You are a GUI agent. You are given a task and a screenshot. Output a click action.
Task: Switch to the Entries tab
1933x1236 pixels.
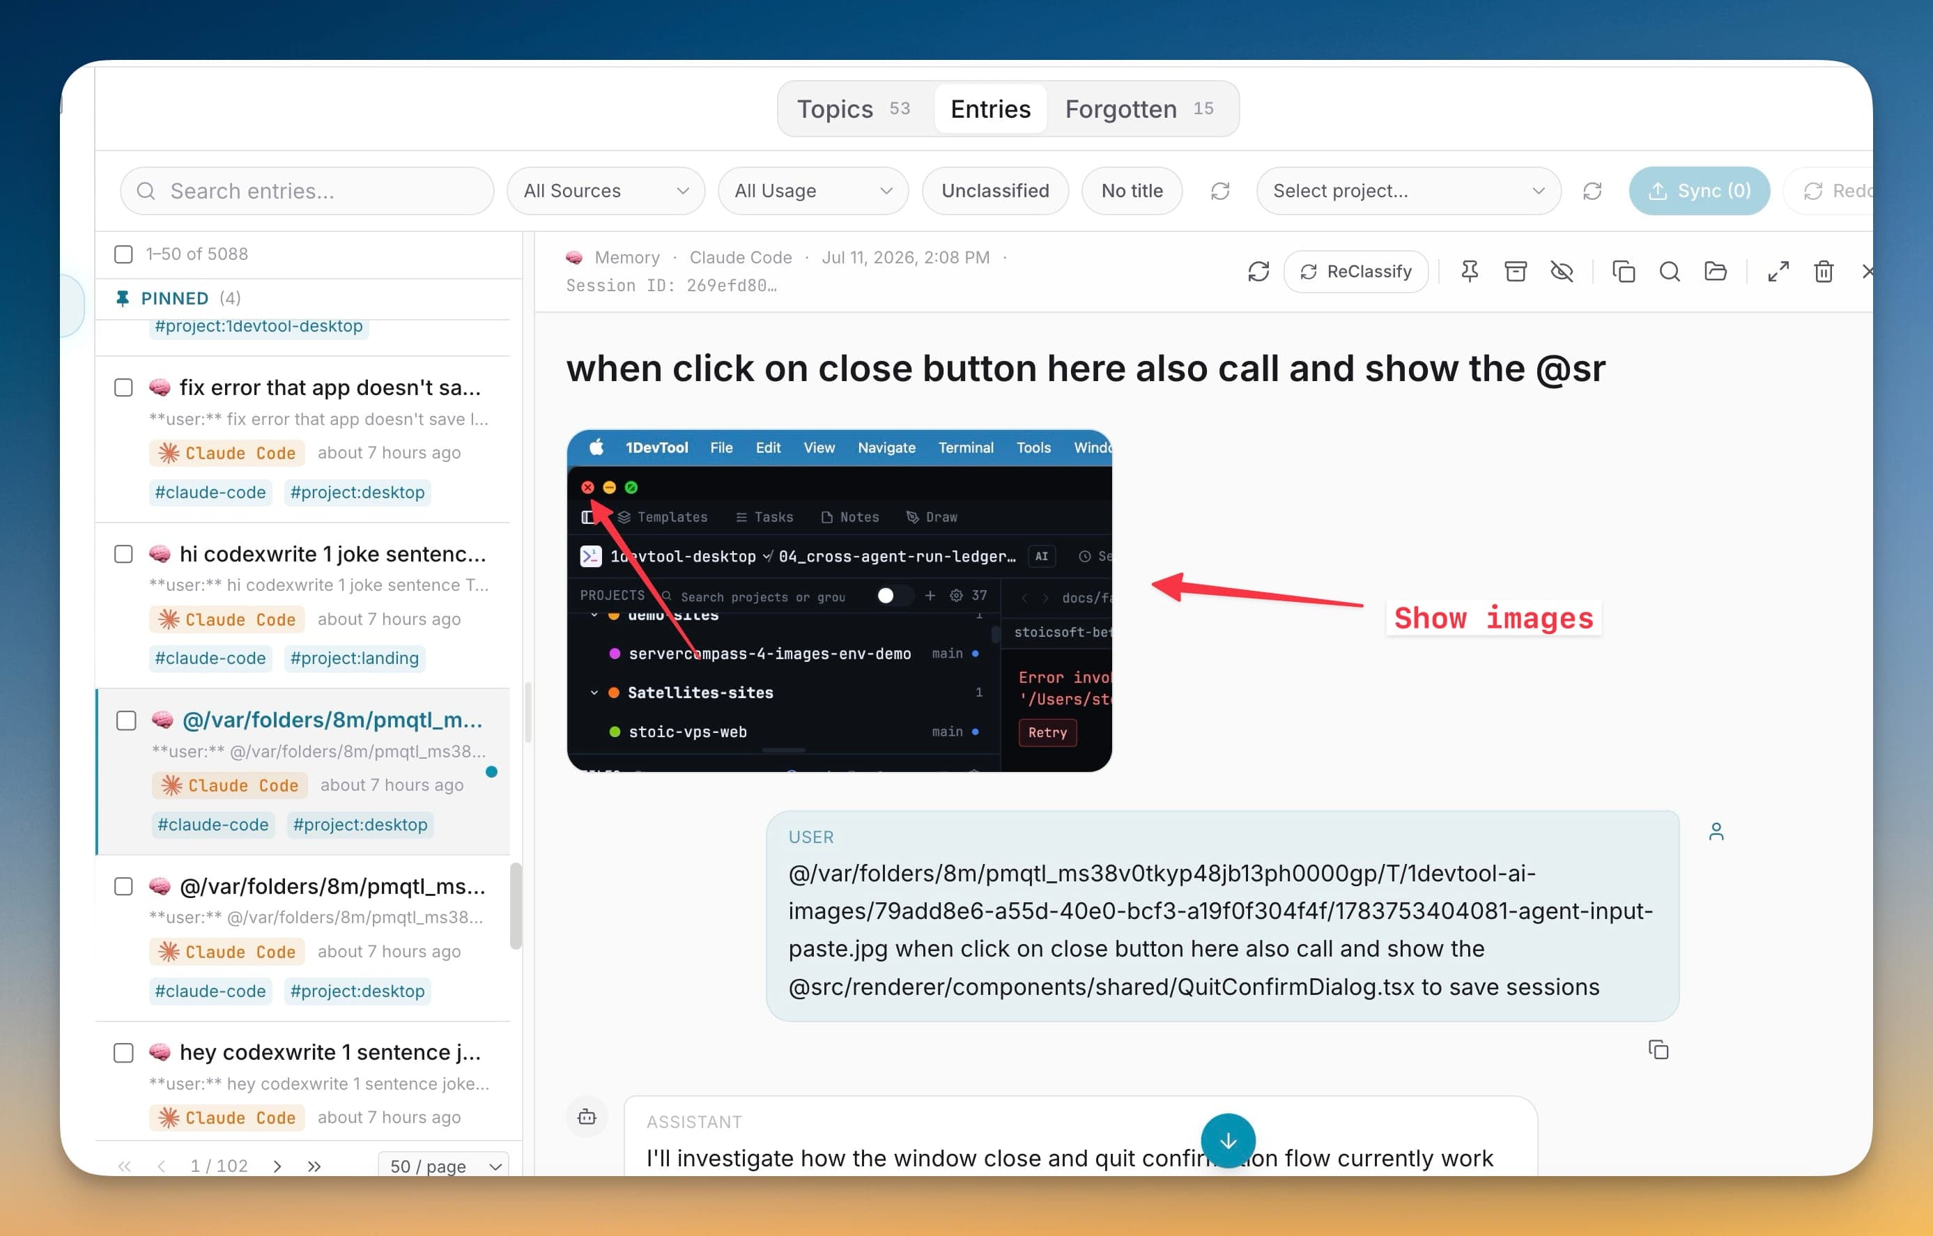pyautogui.click(x=989, y=109)
